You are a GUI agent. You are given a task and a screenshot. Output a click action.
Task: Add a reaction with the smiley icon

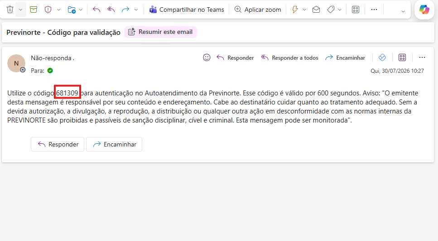[x=207, y=57]
